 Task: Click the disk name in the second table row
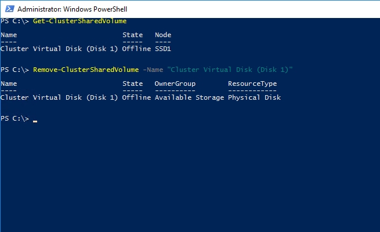(60, 97)
